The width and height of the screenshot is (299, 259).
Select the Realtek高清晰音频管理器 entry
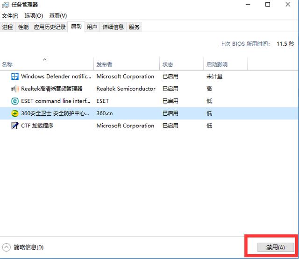[x=52, y=89]
